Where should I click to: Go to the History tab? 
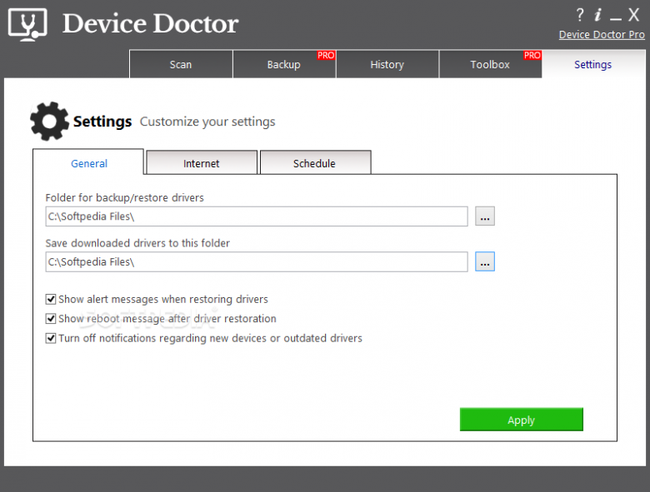(x=387, y=64)
